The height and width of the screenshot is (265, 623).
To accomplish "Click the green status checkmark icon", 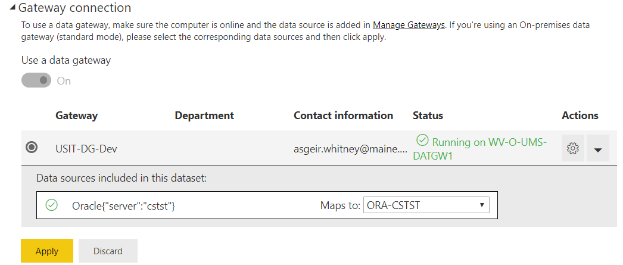I will click(x=422, y=141).
